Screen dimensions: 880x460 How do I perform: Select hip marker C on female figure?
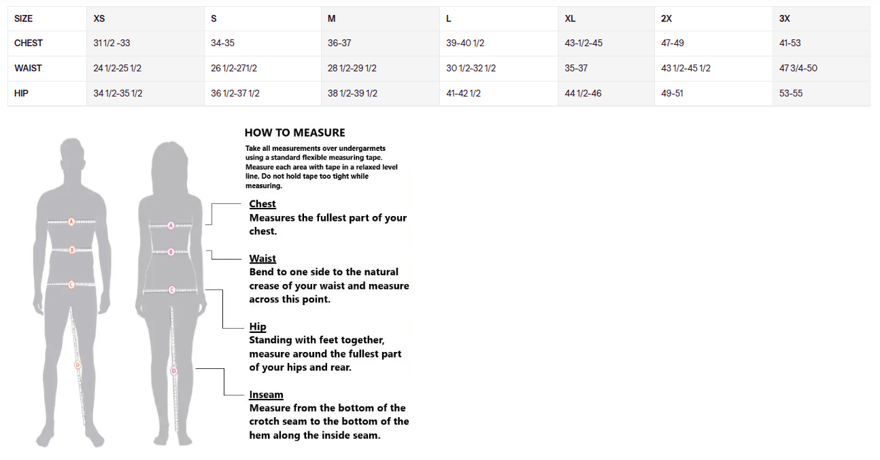click(171, 290)
